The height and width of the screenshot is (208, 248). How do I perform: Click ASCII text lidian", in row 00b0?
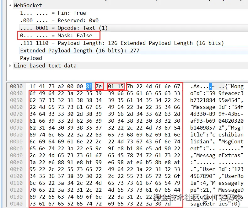tap(203, 141)
